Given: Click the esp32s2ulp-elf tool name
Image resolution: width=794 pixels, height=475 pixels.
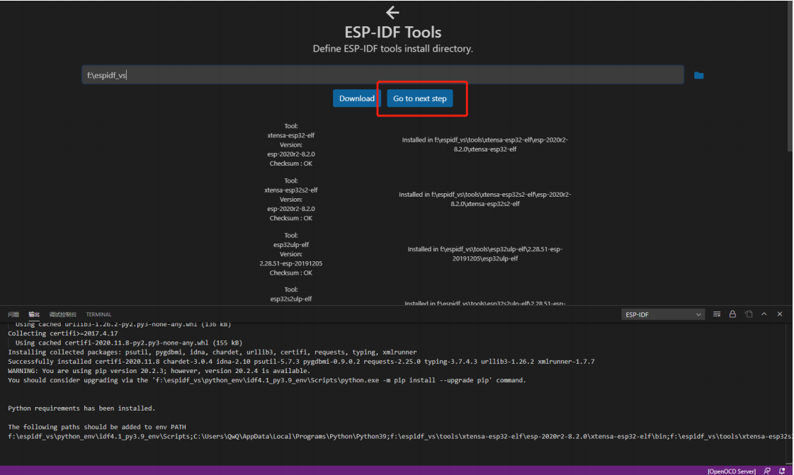Looking at the screenshot, I should [x=290, y=299].
